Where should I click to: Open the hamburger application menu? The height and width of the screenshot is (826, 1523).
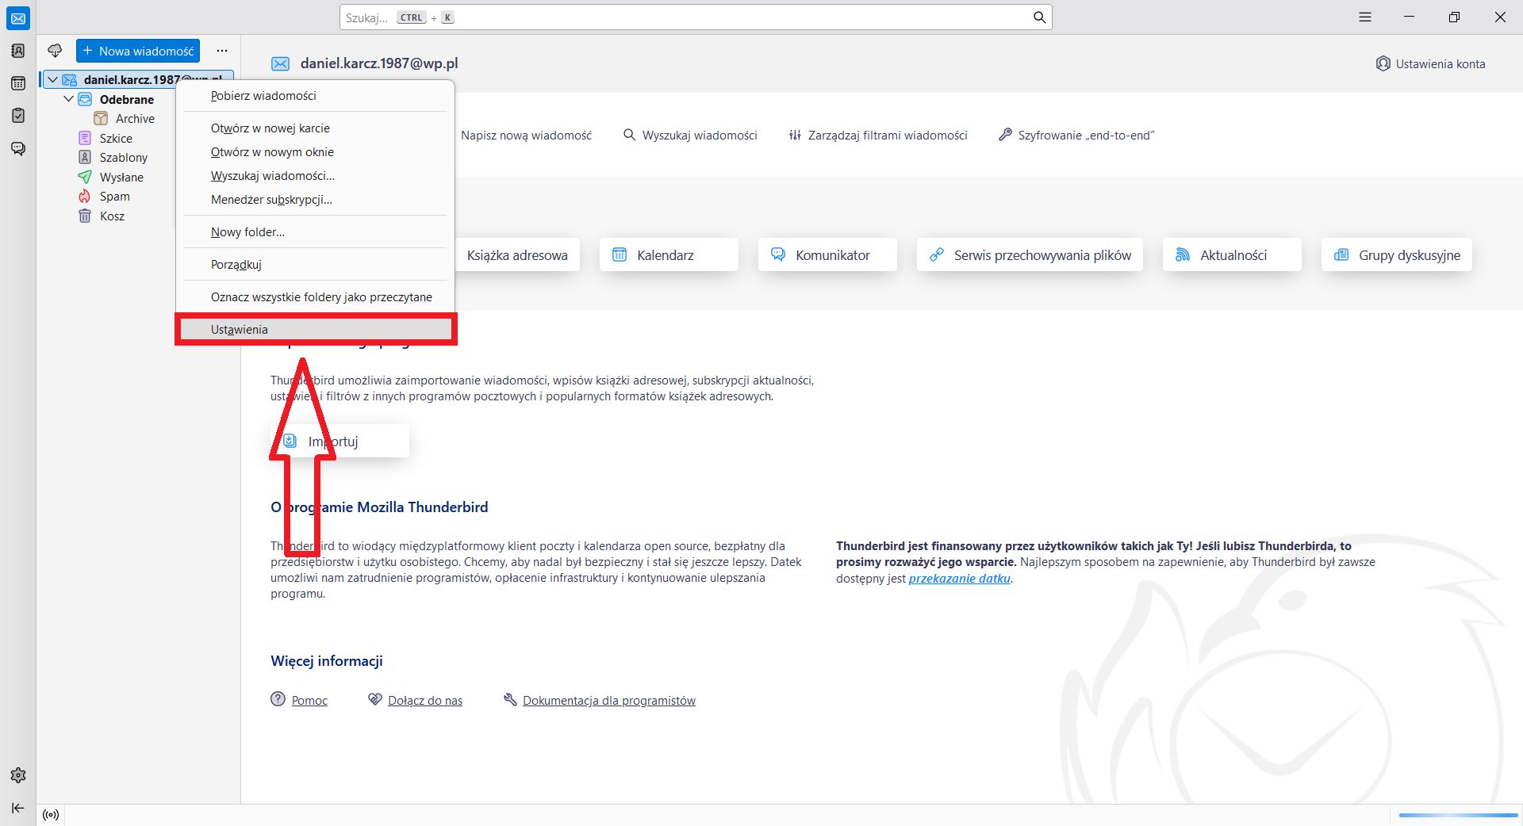(x=1365, y=16)
